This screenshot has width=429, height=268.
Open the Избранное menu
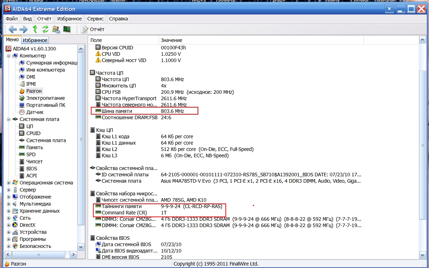point(69,19)
